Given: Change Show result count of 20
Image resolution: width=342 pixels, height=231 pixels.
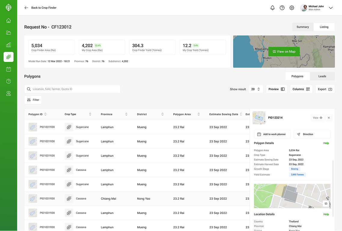Looking at the screenshot, I should pyautogui.click(x=256, y=89).
